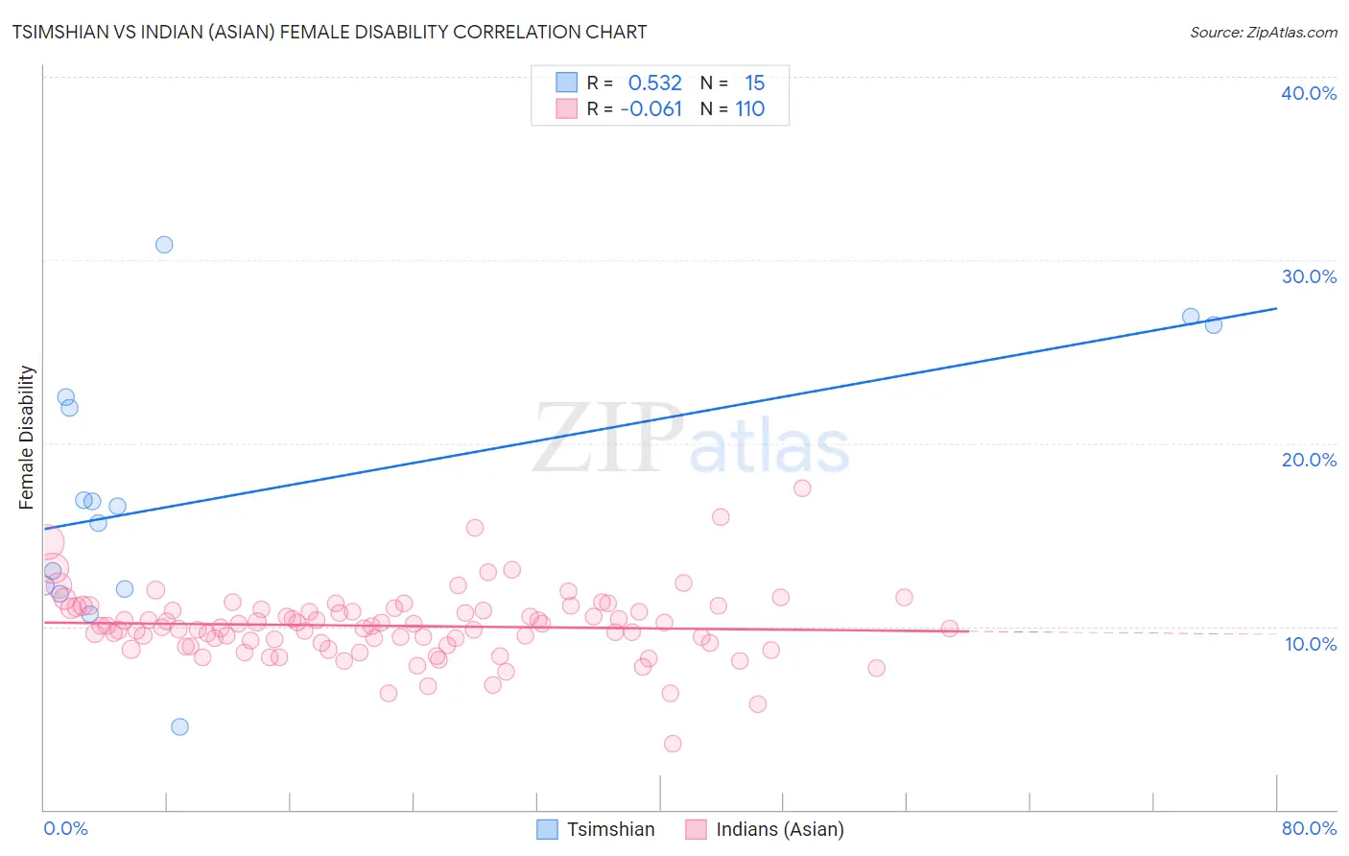
Task: Click the R value 0.532 in legend
Action: [655, 83]
